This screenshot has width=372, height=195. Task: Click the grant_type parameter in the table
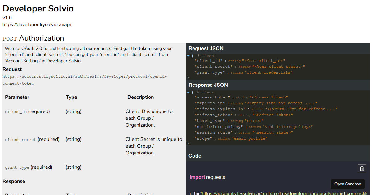coord(17,167)
